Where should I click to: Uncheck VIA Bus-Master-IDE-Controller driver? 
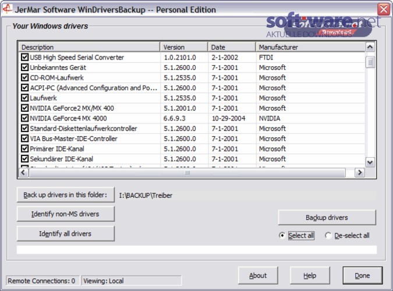(24, 139)
